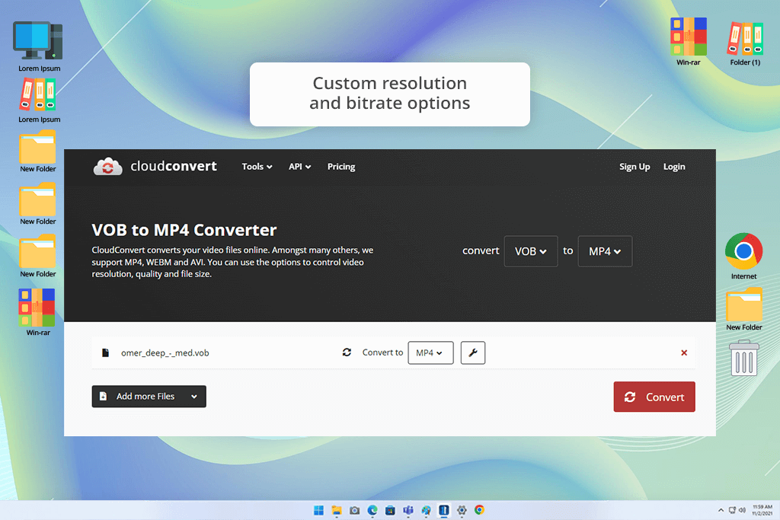This screenshot has width=780, height=520.
Task: Open the Camera app in taskbar
Action: pos(355,510)
